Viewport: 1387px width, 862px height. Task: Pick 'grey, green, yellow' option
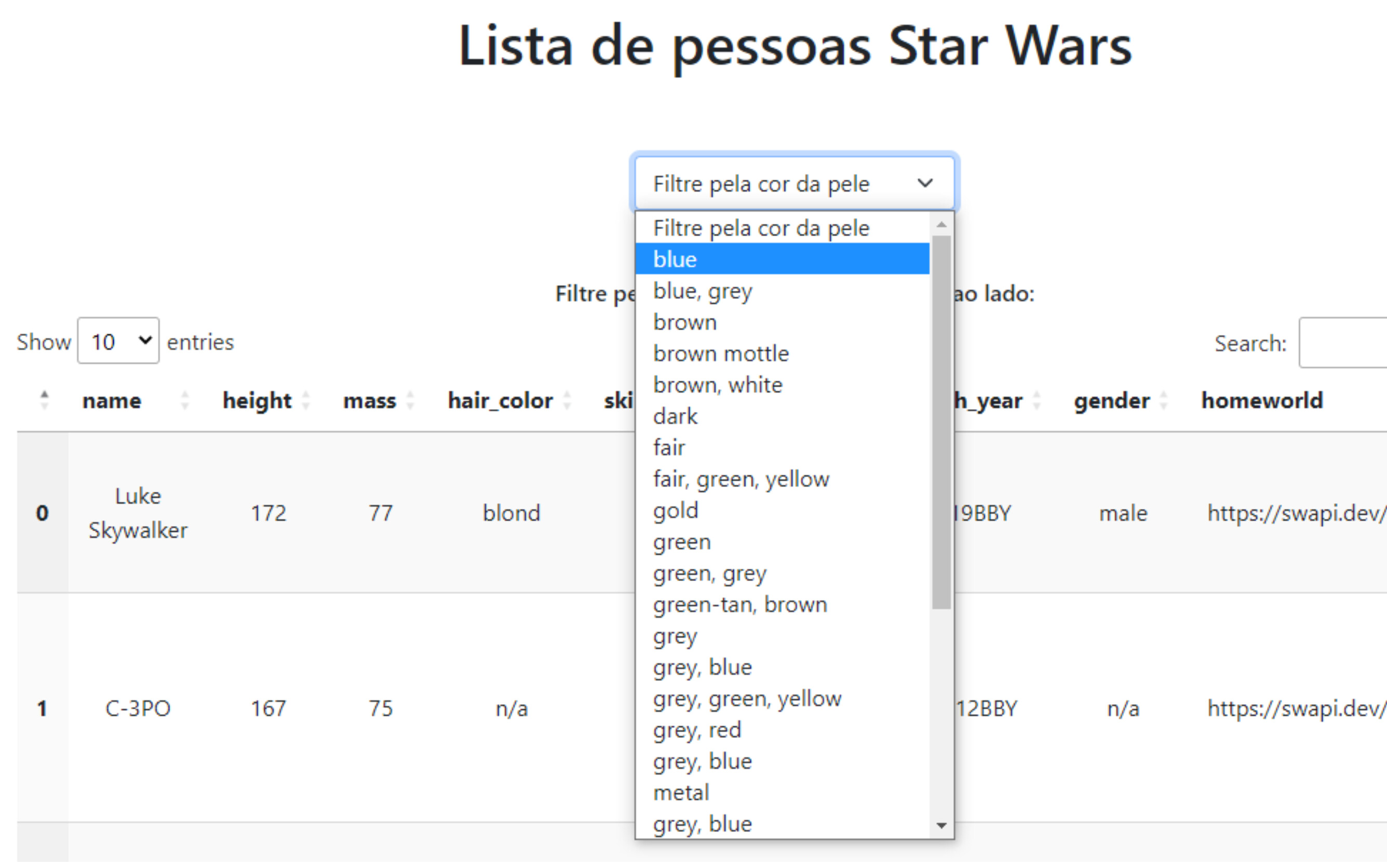[x=782, y=698]
